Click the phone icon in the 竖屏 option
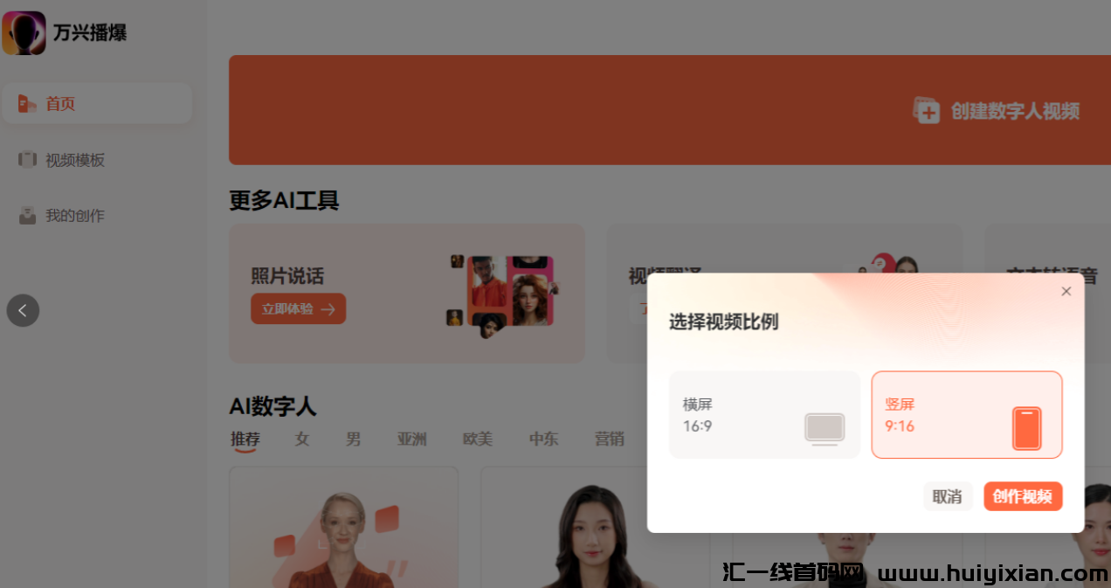 [x=1027, y=429]
